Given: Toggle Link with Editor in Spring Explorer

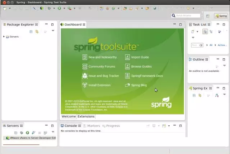Looking at the screenshot, I should [200, 96].
